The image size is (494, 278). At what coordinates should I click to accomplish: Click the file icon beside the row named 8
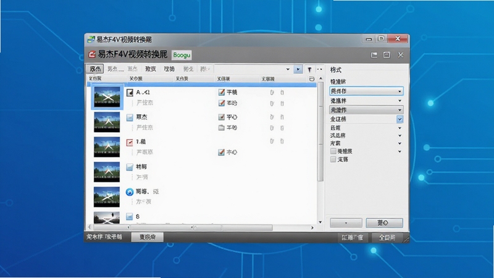pos(130,217)
